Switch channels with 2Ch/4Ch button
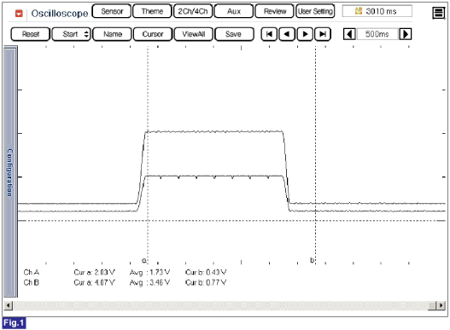The width and height of the screenshot is (450, 330). tap(193, 11)
